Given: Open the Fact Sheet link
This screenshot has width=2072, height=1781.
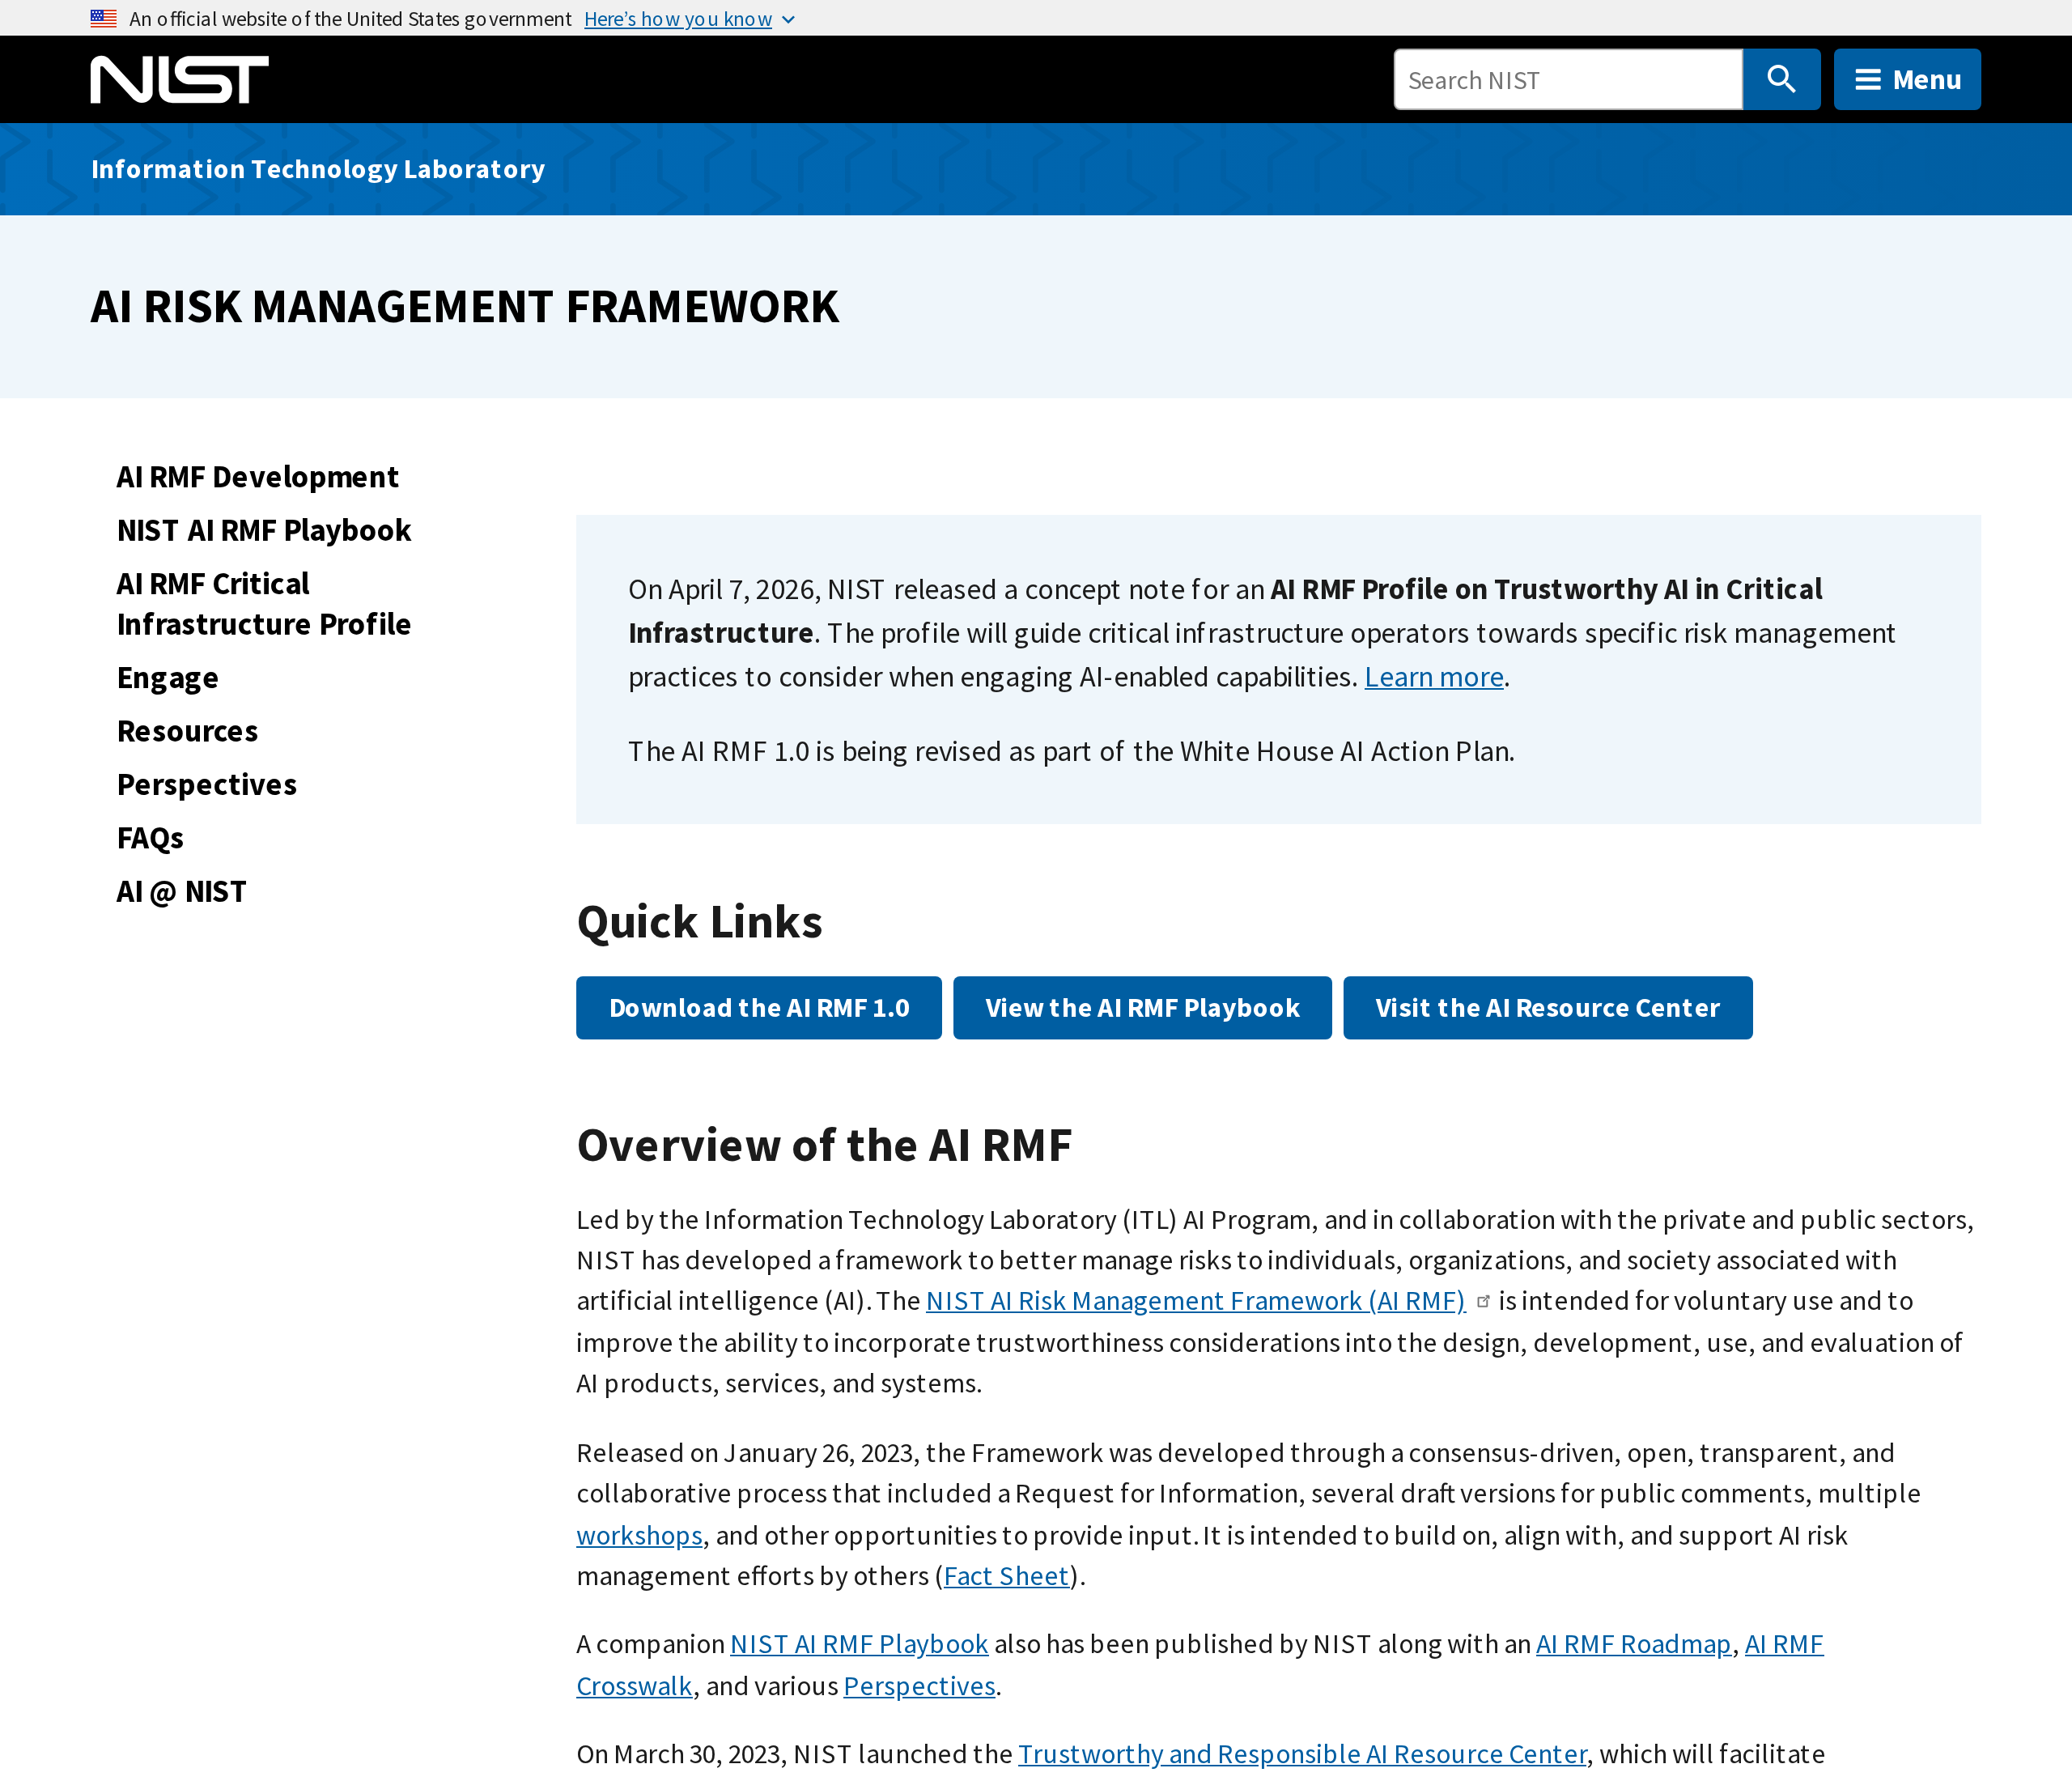Looking at the screenshot, I should (x=1007, y=1576).
